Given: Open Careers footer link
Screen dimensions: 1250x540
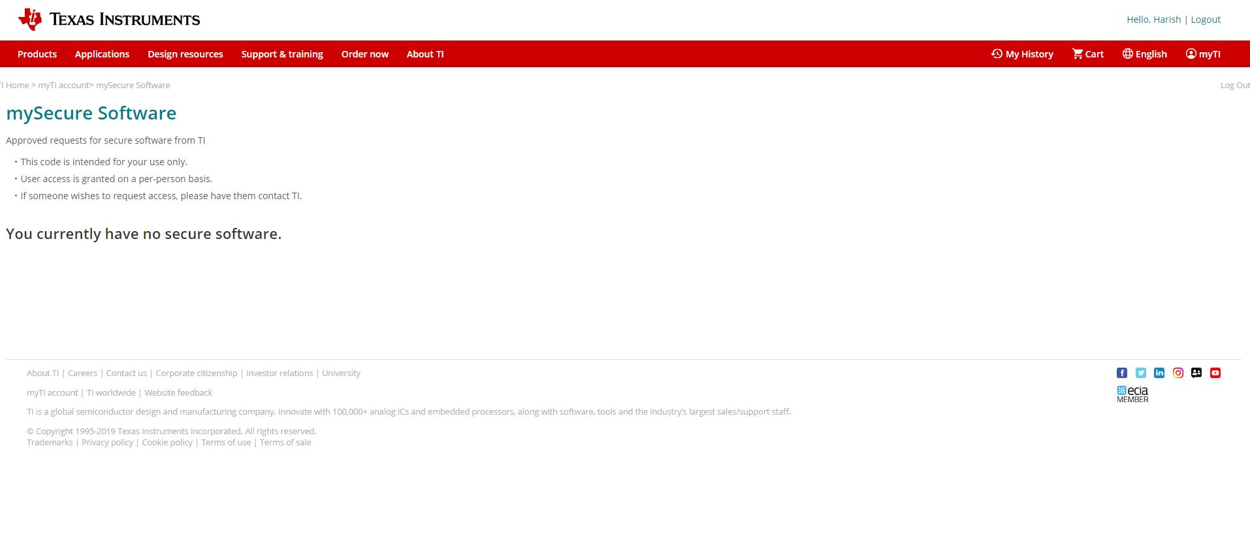Looking at the screenshot, I should [x=82, y=373].
